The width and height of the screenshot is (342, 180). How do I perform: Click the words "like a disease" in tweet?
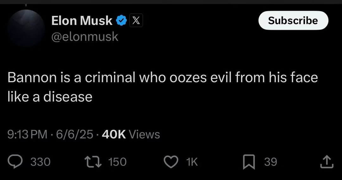point(50,97)
